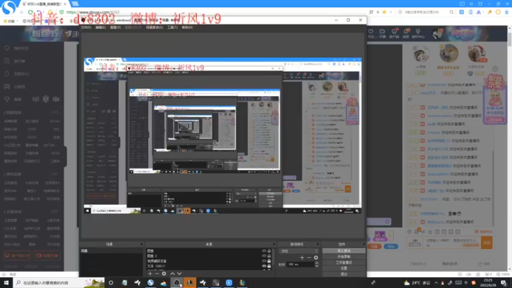Viewport: 512px width, 288px height.
Task: Open the OBS 文件(F) menu
Action: pyautogui.click(x=86, y=28)
